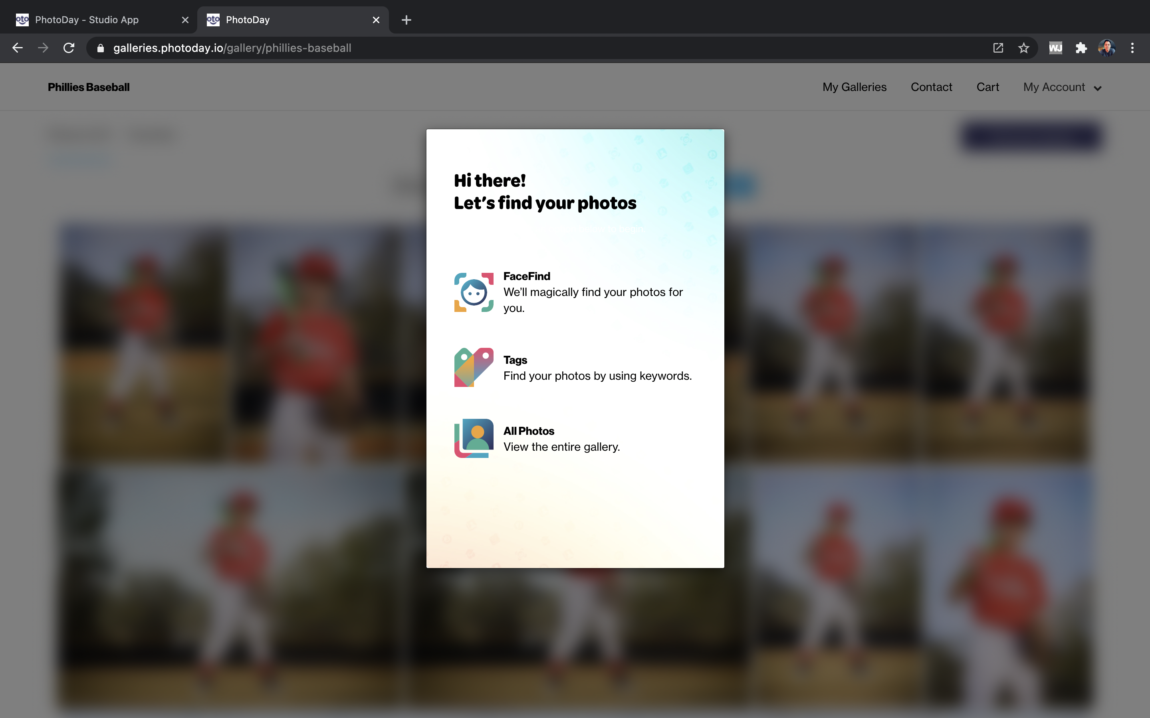Open the Chrome profile avatar

(1106, 48)
